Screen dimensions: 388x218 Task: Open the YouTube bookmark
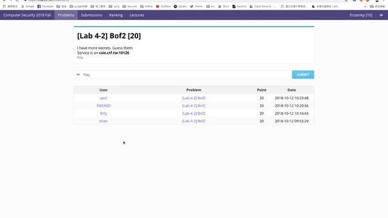(x=163, y=7)
